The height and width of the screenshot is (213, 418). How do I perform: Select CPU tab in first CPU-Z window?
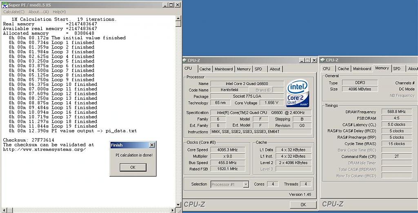pyautogui.click(x=188, y=68)
